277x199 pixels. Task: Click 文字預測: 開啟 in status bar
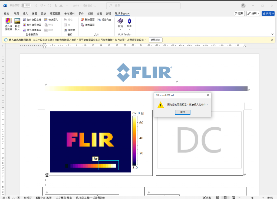click(64, 198)
